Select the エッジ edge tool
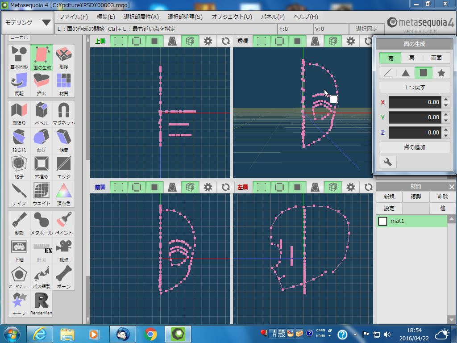This screenshot has width=457, height=343. click(x=63, y=167)
